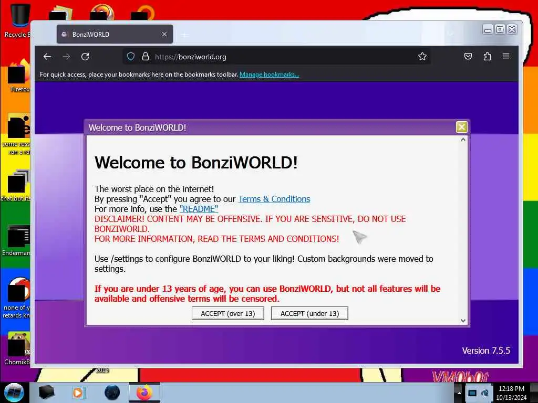
Task: Select the Chomik desktop icon
Action: pos(17,348)
